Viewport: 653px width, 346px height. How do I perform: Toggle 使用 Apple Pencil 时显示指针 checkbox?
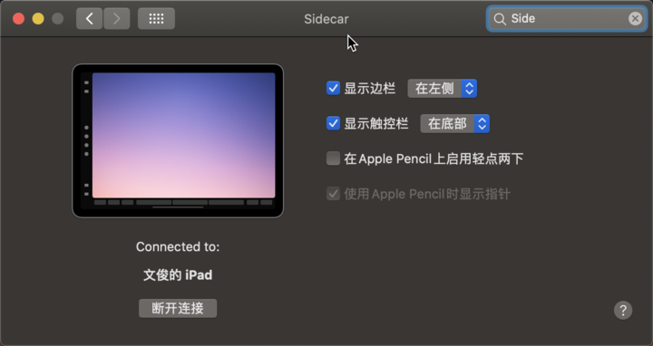tap(333, 194)
